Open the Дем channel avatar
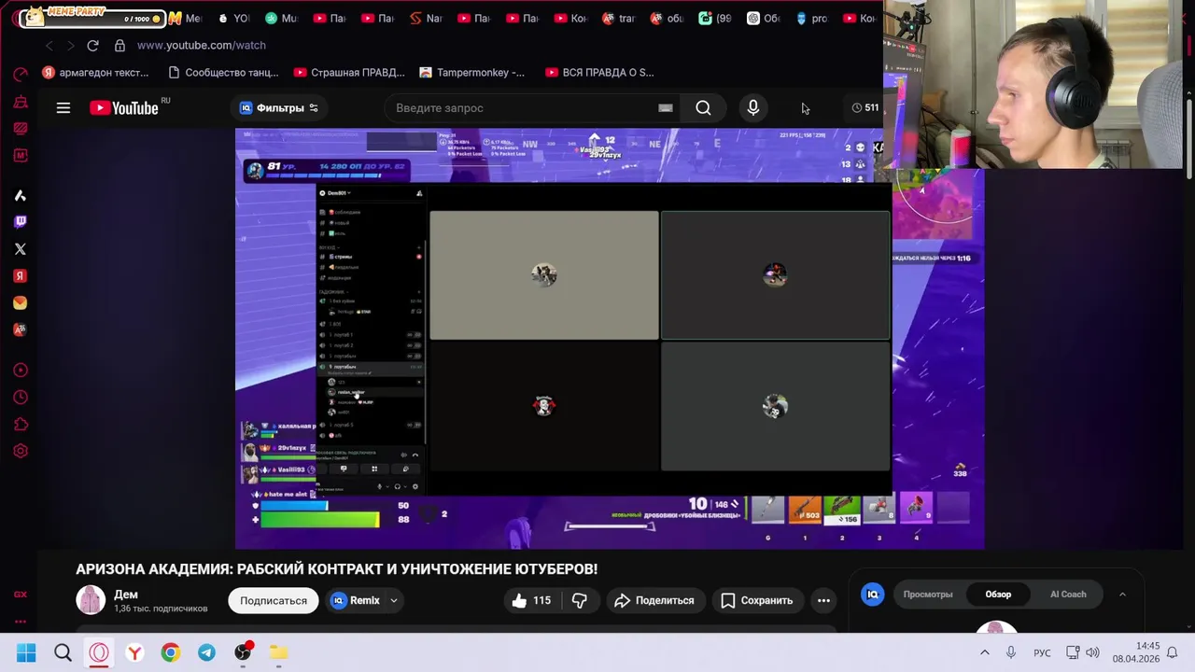Screen dimensions: 1195x672 pos(91,600)
